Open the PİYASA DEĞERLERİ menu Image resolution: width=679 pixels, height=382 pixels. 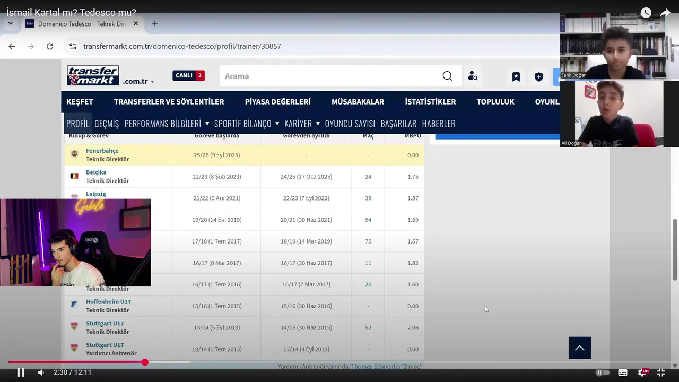point(277,101)
